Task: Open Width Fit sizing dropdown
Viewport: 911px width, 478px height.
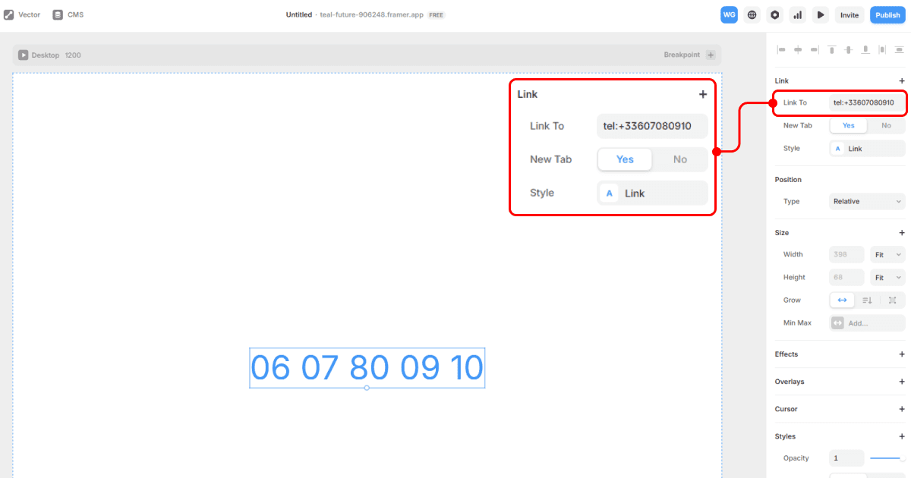Action: 887,254
